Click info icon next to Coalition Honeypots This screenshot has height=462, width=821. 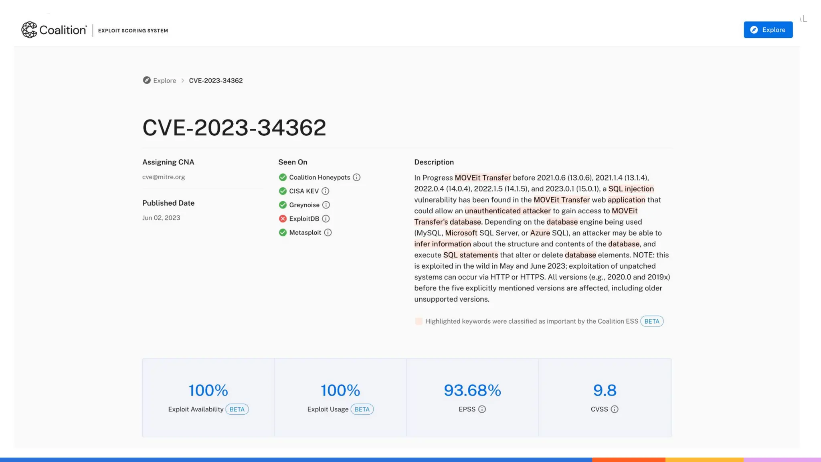pos(356,177)
